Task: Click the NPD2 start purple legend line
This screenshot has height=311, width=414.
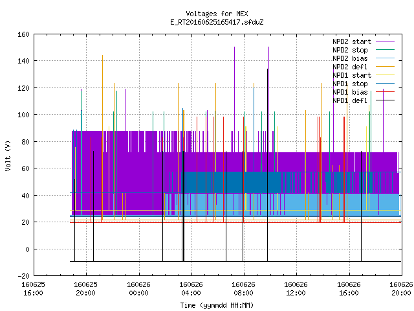Action: click(x=385, y=41)
